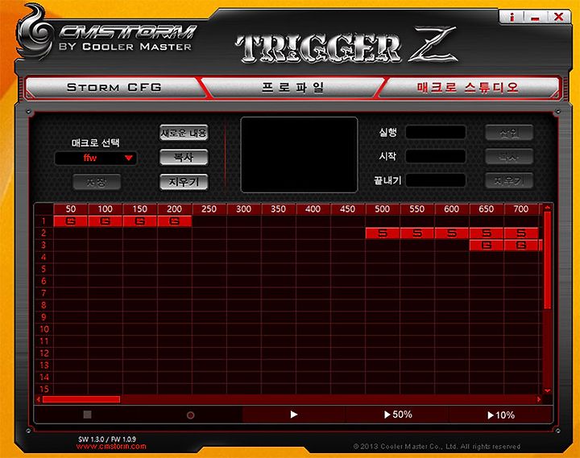
Task: Select the G key block at 200 row 1
Action: (x=175, y=221)
